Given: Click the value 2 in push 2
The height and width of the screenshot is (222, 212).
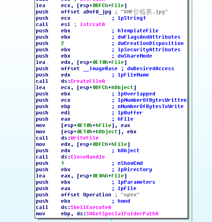Looking at the screenshot, I should (x=63, y=43).
